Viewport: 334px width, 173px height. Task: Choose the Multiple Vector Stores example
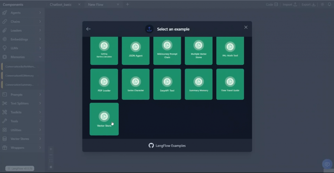click(x=199, y=51)
